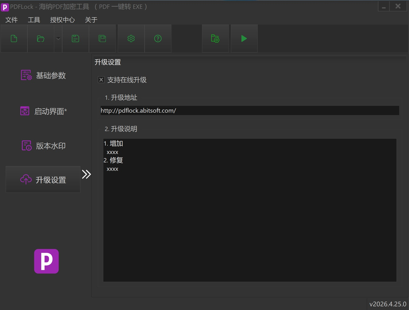409x310 pixels.
Task: Open the 授权中心 menu
Action: (x=62, y=20)
